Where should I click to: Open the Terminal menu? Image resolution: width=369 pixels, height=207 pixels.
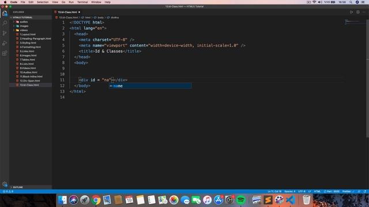82,2
